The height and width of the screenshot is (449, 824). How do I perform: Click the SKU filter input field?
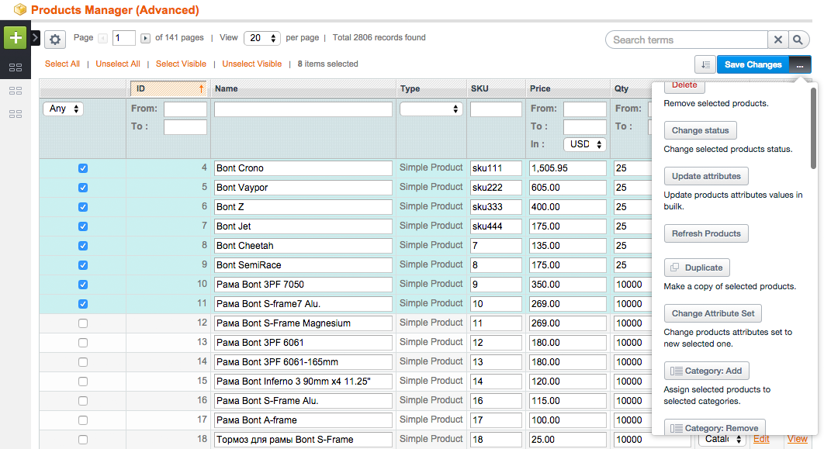pos(496,109)
